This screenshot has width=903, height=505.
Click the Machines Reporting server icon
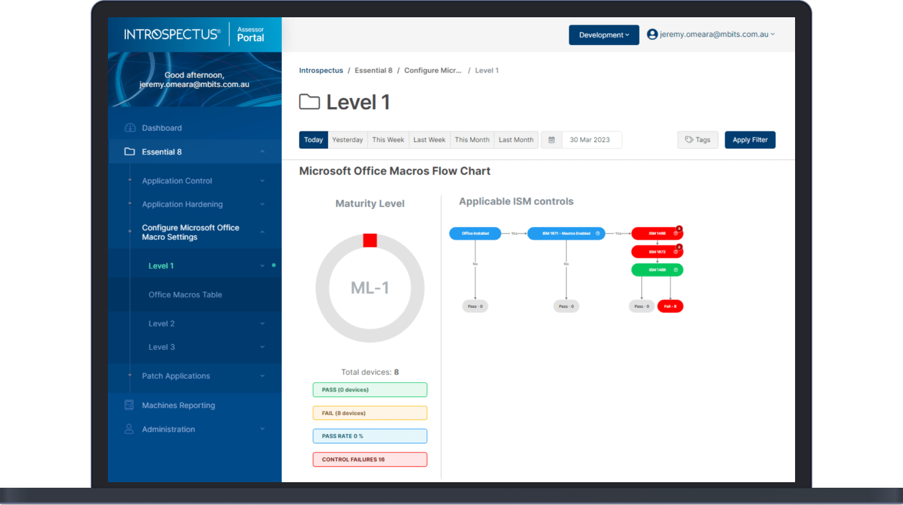(129, 405)
